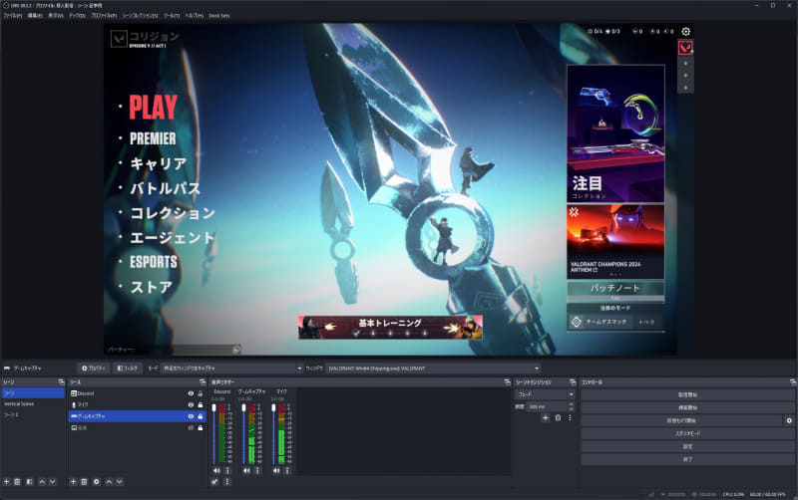Open ツール menu
This screenshot has width=798, height=500.
172,16
